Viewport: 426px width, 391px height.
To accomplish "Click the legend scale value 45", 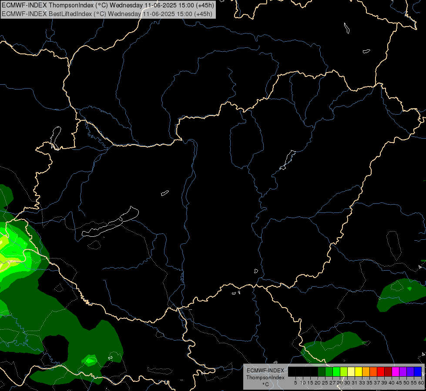I will click(x=399, y=383).
